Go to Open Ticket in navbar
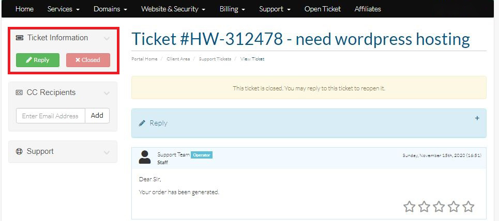Screen dimensions: 499x221 coord(323,9)
